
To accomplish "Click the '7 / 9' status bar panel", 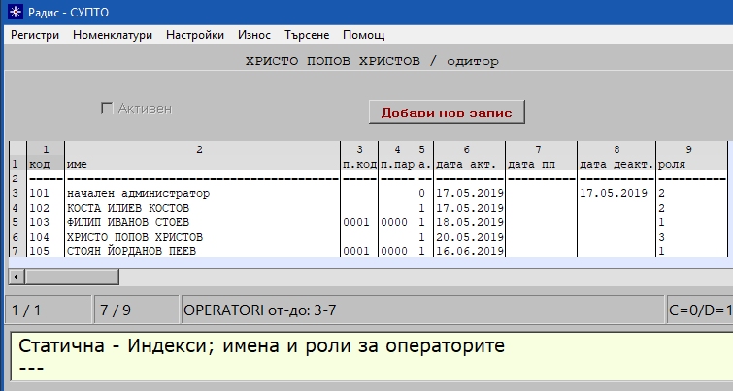I will coord(137,310).
